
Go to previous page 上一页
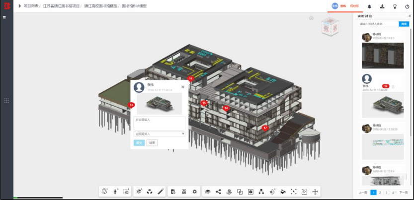pyautogui.click(x=363, y=193)
